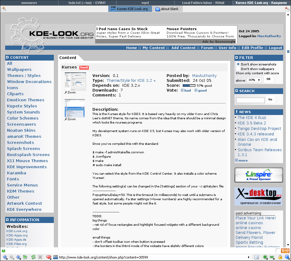Viewport: 291px width, 261px height.
Task: Vote bad on Kurses
Action: click(x=186, y=90)
